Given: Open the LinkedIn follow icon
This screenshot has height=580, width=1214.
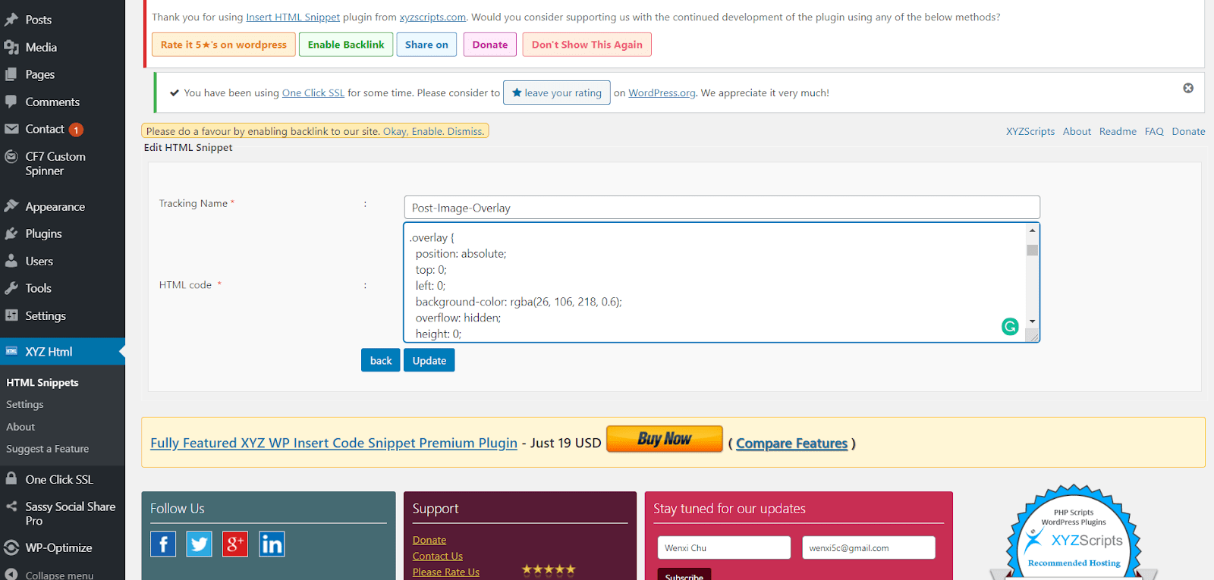Looking at the screenshot, I should point(272,544).
